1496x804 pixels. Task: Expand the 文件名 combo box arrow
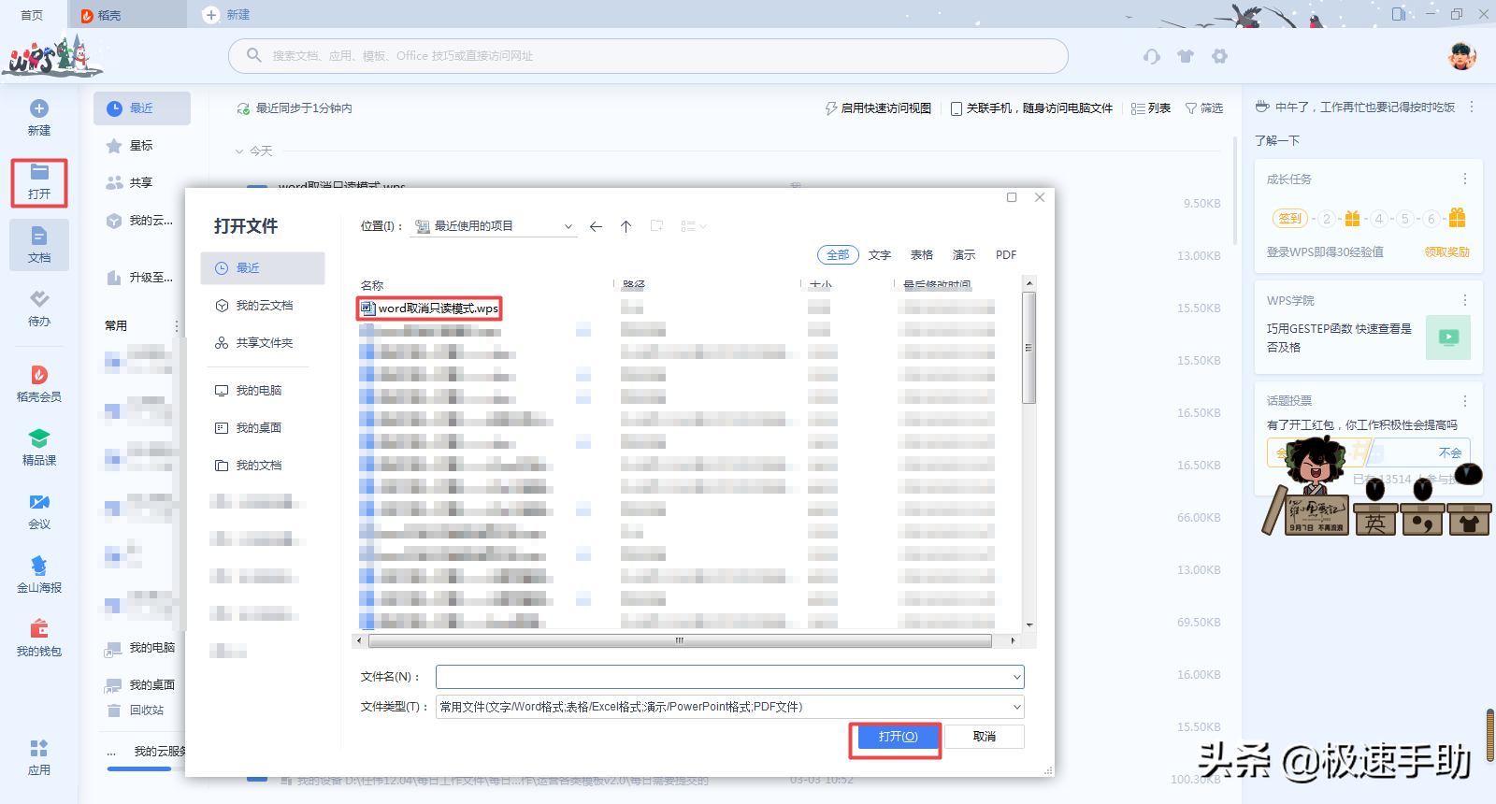point(1016,677)
